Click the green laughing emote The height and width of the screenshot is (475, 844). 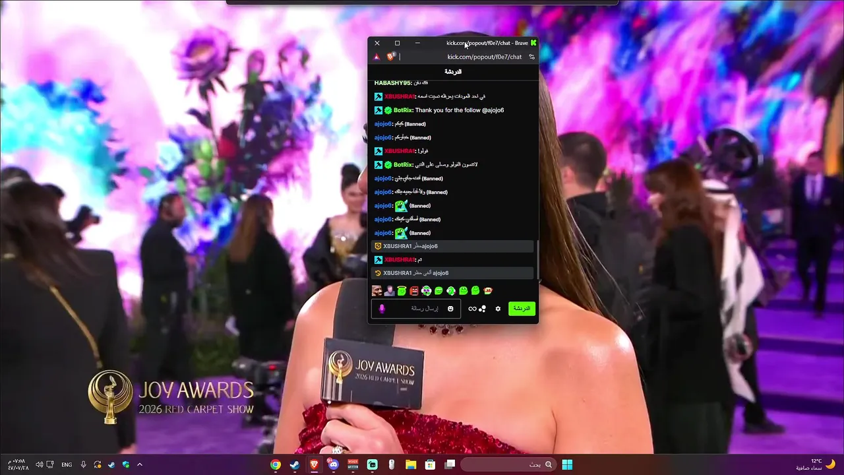[x=438, y=291]
